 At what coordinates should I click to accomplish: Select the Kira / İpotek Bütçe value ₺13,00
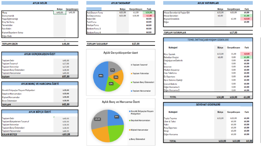(221, 54)
